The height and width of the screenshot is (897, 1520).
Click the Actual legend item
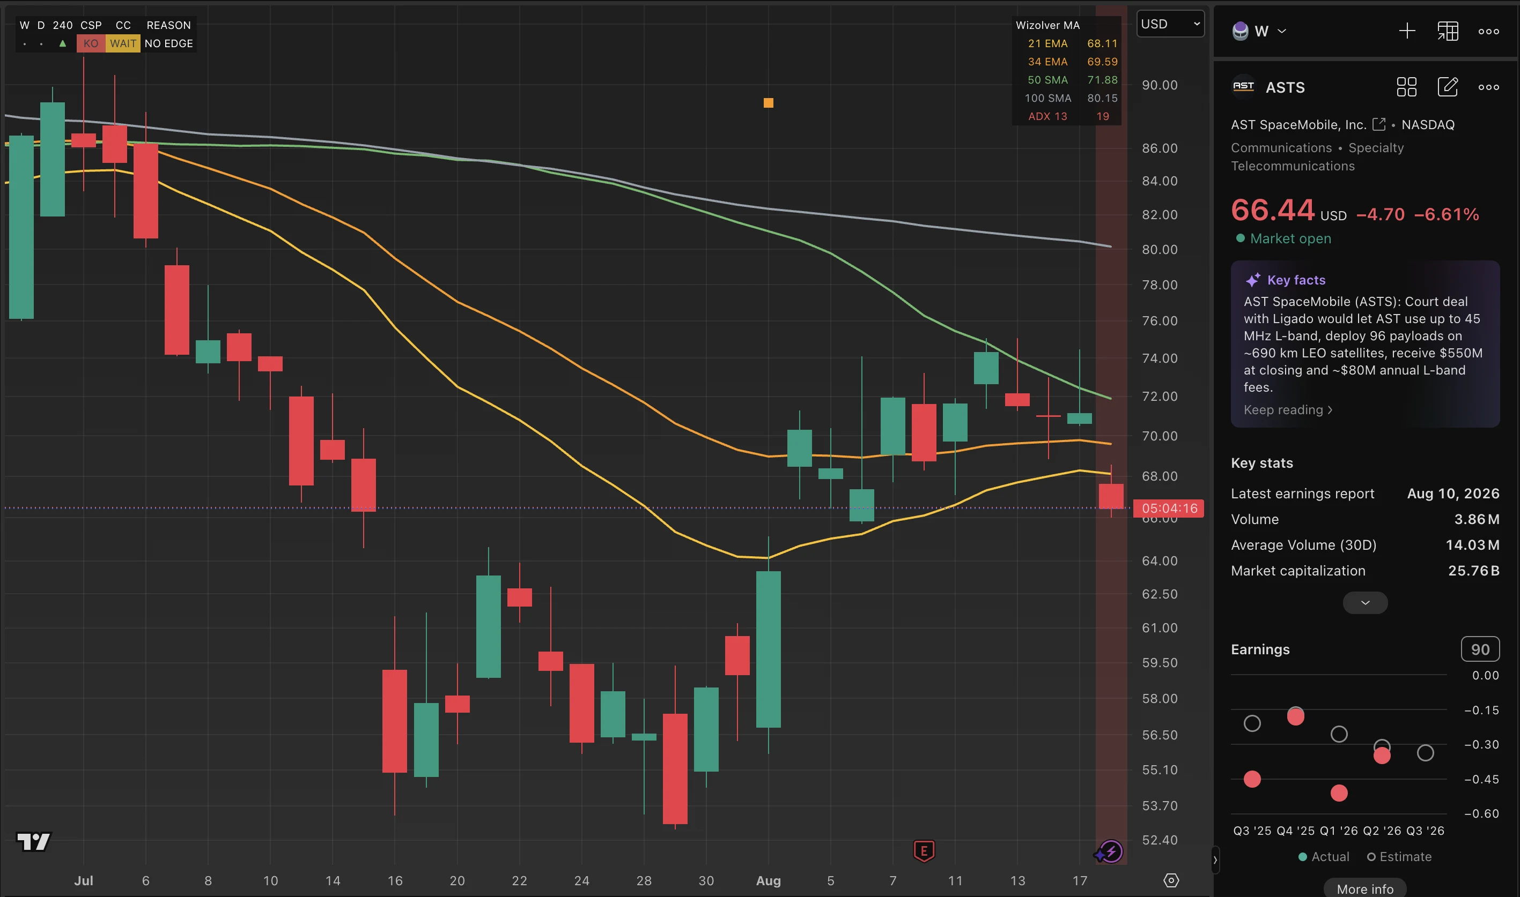1323,856
